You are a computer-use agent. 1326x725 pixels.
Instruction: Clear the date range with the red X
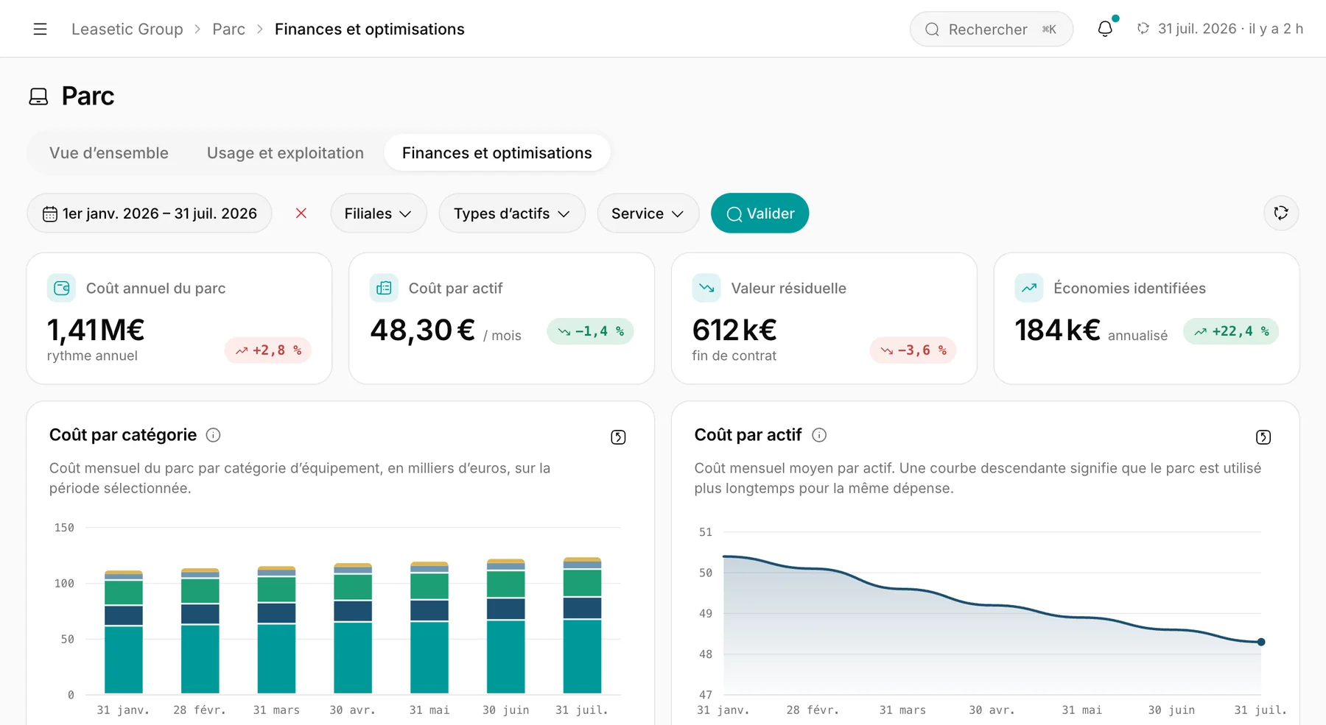(x=301, y=213)
